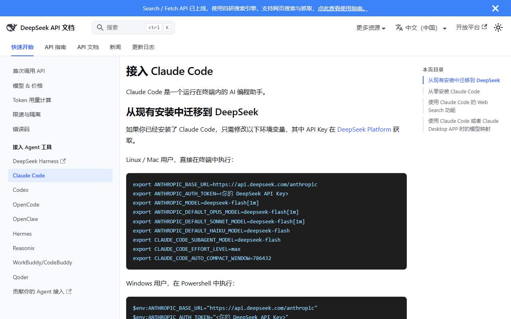
Task: Close the announcement banner with the X
Action: (495, 8)
